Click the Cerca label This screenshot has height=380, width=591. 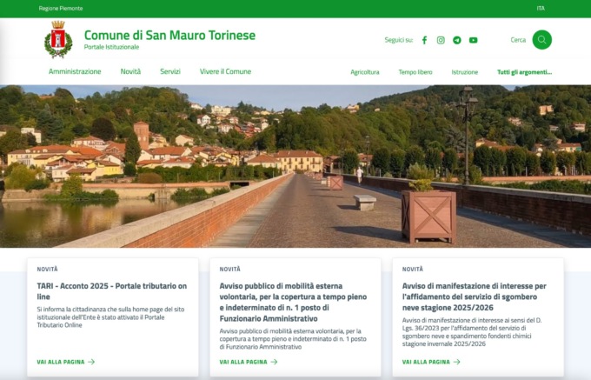[x=518, y=40]
